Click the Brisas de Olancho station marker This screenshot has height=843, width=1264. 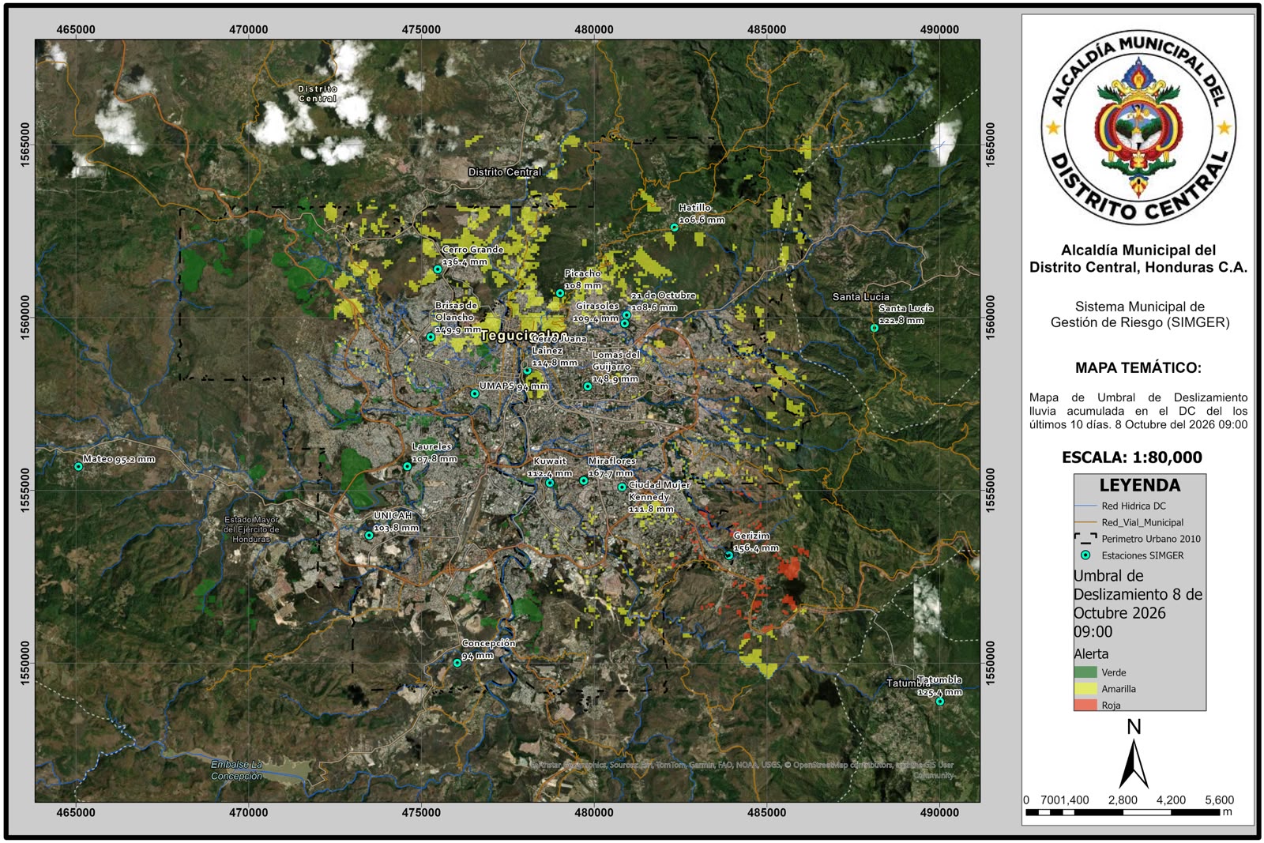click(x=431, y=337)
